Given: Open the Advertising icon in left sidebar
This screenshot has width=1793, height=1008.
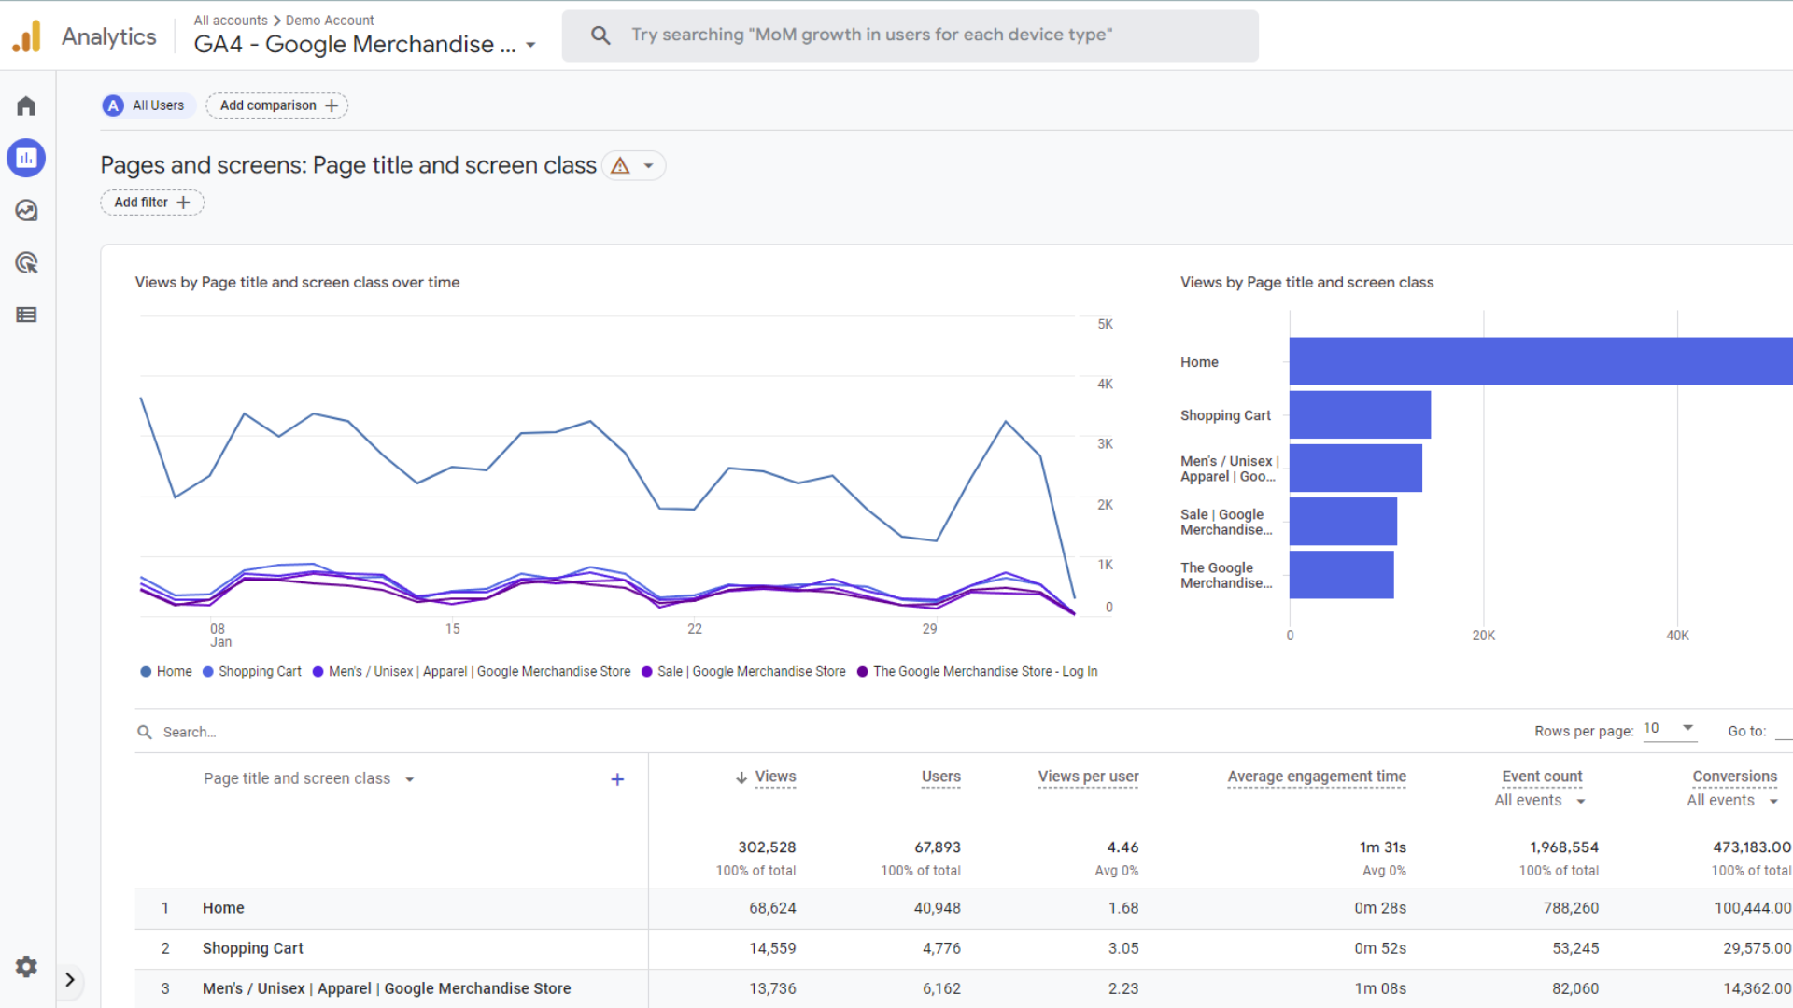Looking at the screenshot, I should click(26, 262).
